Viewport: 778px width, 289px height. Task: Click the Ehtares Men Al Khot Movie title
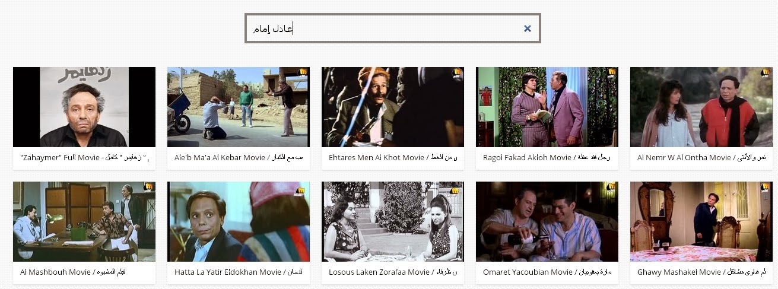393,158
